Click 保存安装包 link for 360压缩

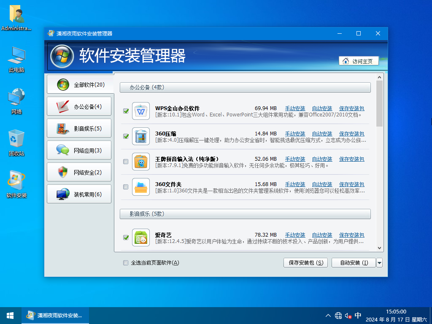click(351, 134)
